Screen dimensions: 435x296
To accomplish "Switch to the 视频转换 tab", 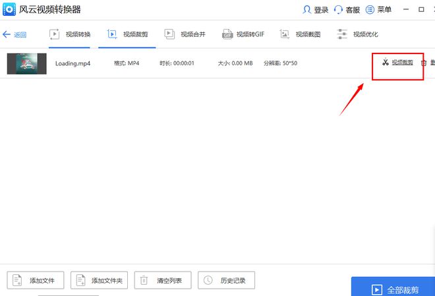I will click(70, 34).
